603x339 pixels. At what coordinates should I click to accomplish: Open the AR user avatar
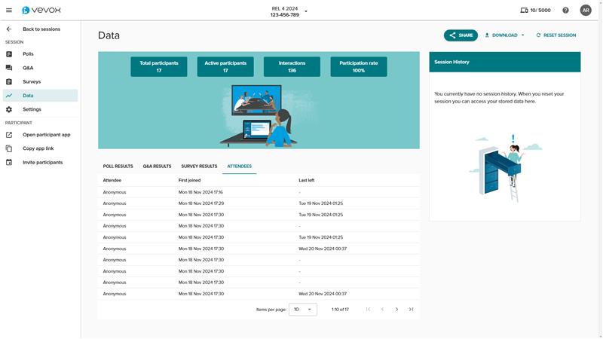coord(586,11)
